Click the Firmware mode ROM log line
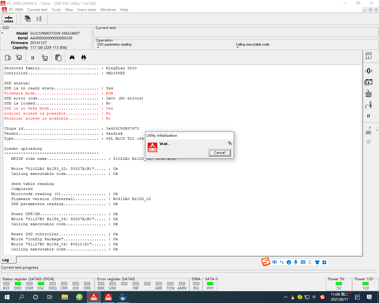 pyautogui.click(x=59, y=93)
